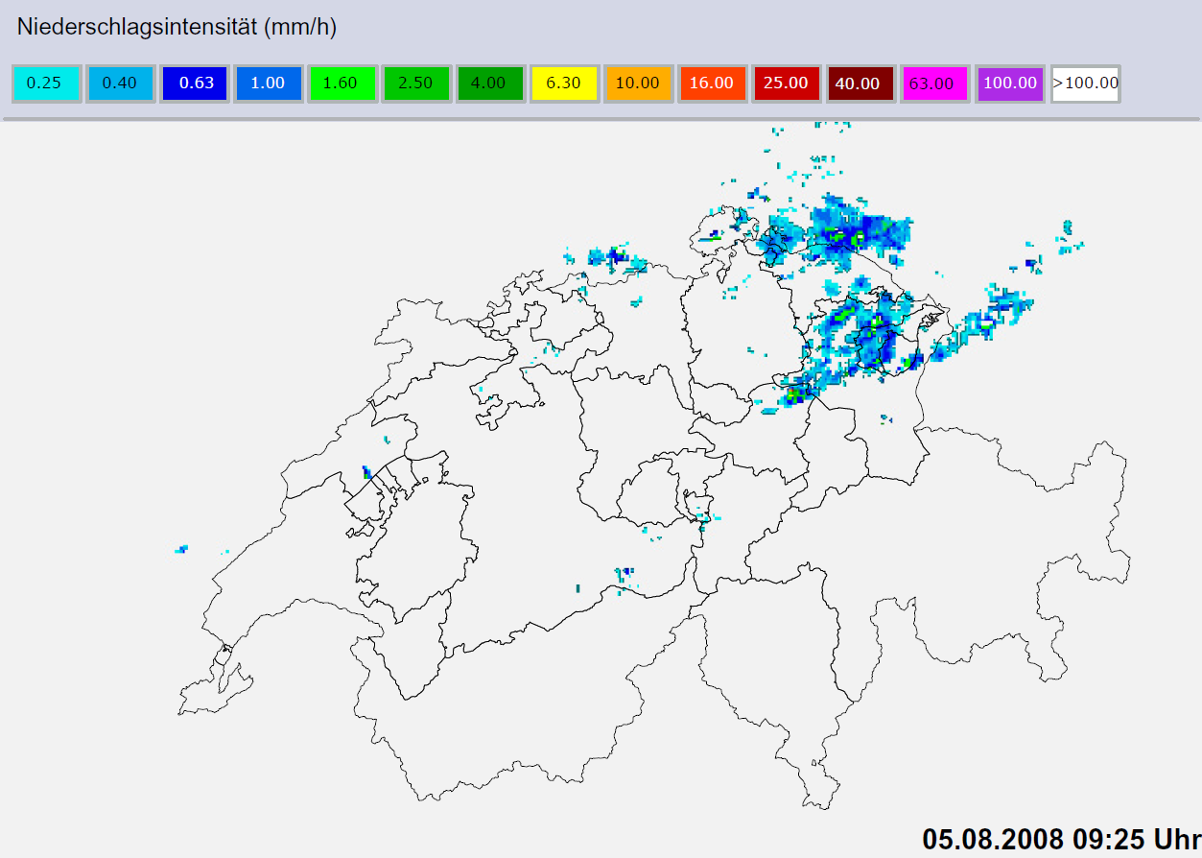Screen dimensions: 1202x858
Task: Select the 16.00 red-orange swatch
Action: (712, 83)
